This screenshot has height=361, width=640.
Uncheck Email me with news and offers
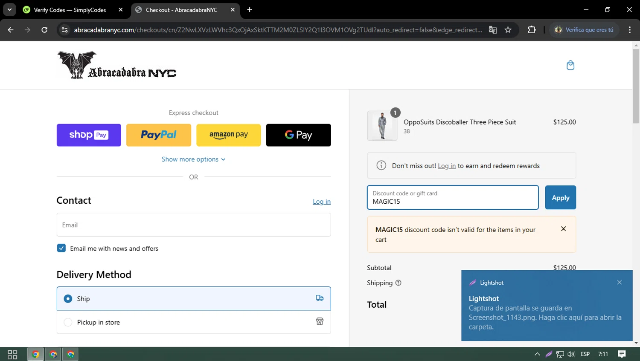(x=61, y=248)
